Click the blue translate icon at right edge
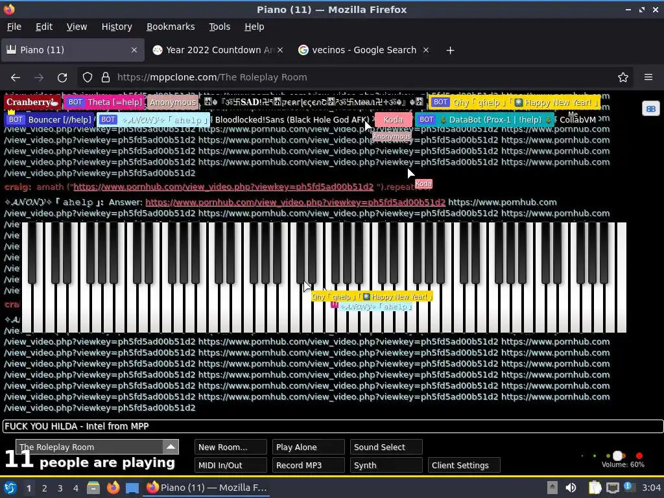 (651, 109)
